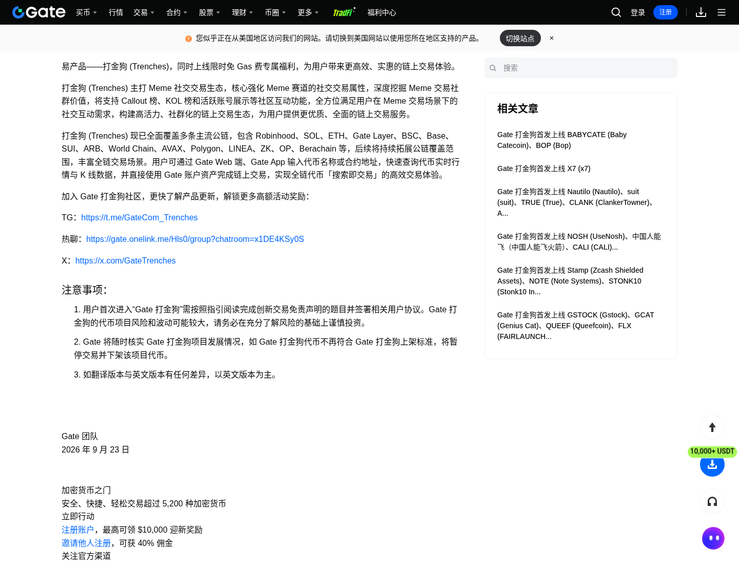Click the 相关文章 heading
The image size is (739, 565).
click(518, 109)
